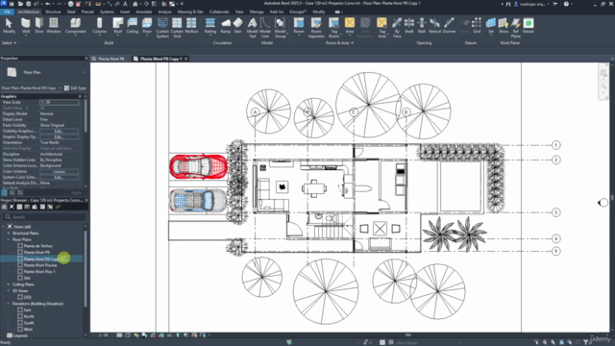Select the Model Group tool
Image resolution: width=615 pixels, height=346 pixels.
280,28
